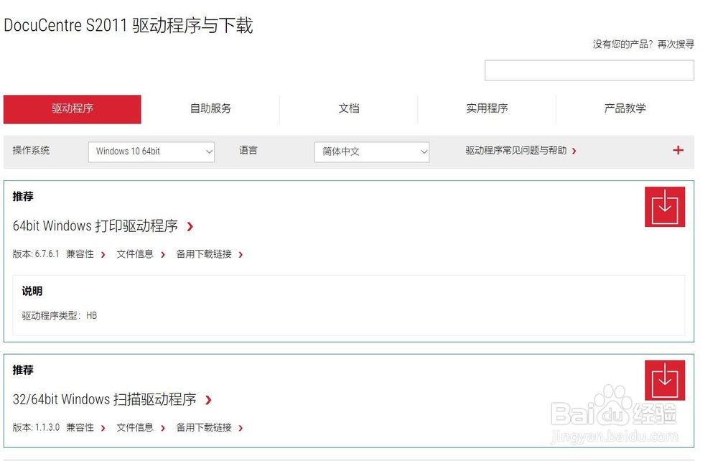Open 驱动程序常见问题与帮助 link
Screen dimensions: 718x461
pyautogui.click(x=521, y=151)
